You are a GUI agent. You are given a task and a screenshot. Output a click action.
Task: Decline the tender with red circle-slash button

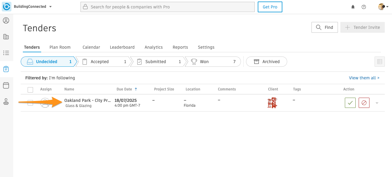click(x=364, y=103)
